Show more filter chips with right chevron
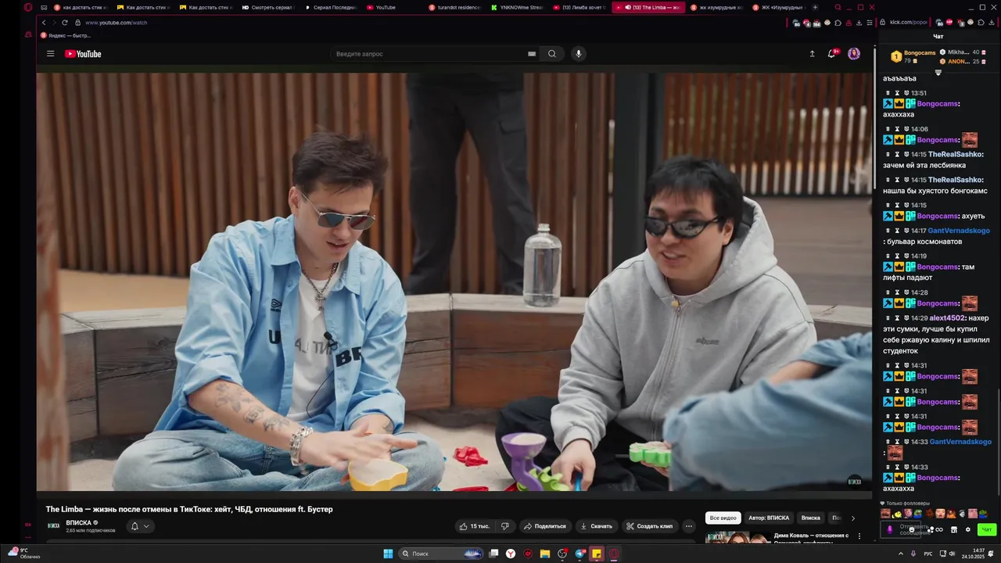 pyautogui.click(x=853, y=518)
